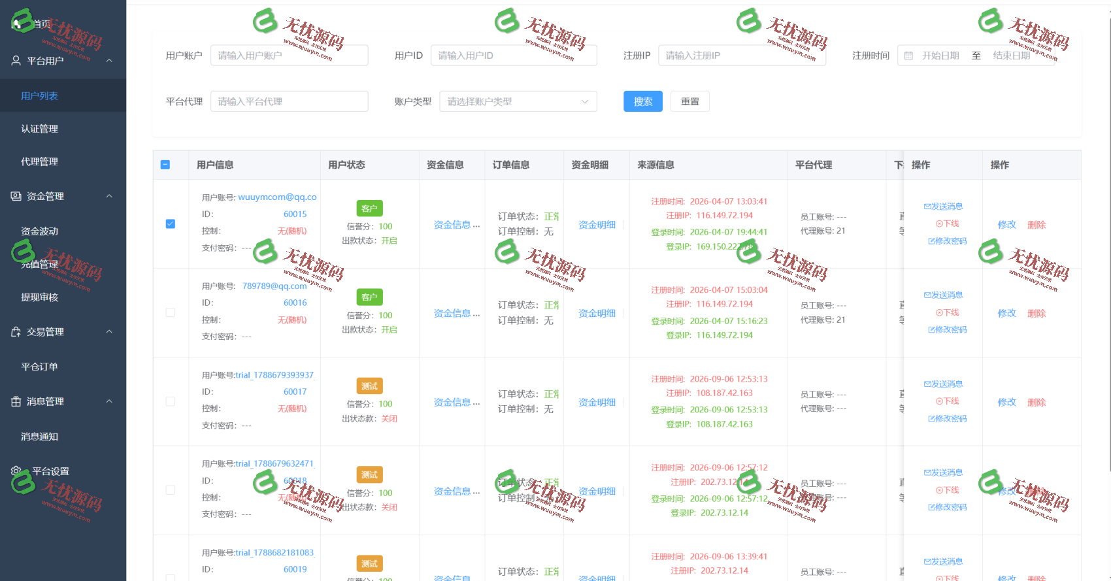The height and width of the screenshot is (581, 1111).
Task: Click 修改密码 for user ID 60017
Action: coord(948,419)
